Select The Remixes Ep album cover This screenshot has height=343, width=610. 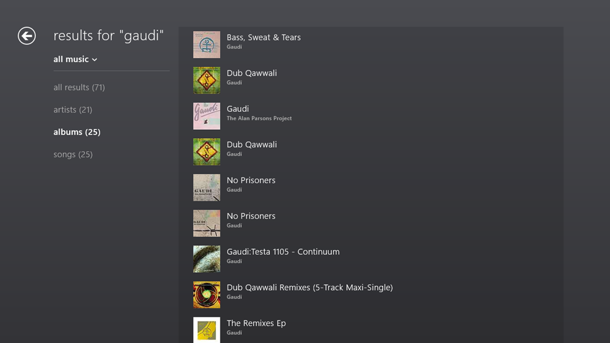[207, 330]
